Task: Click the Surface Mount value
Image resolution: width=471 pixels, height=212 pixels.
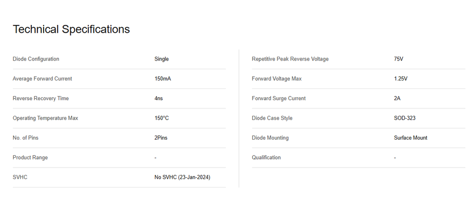Action: tap(410, 138)
